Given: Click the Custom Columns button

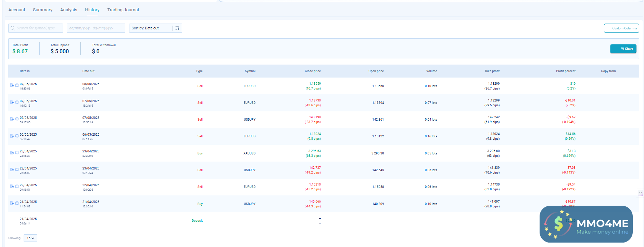Looking at the screenshot, I should point(621,28).
